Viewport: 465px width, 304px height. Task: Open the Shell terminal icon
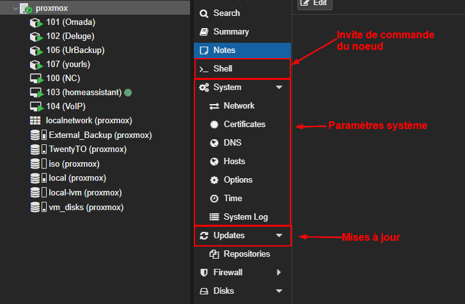[204, 69]
